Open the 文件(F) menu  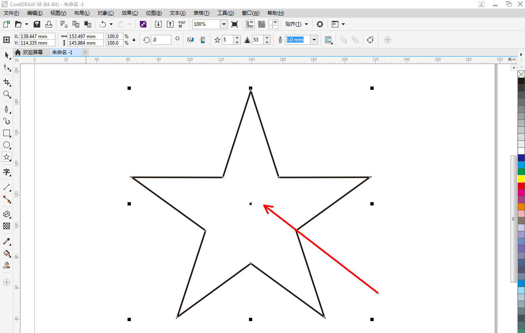click(11, 13)
